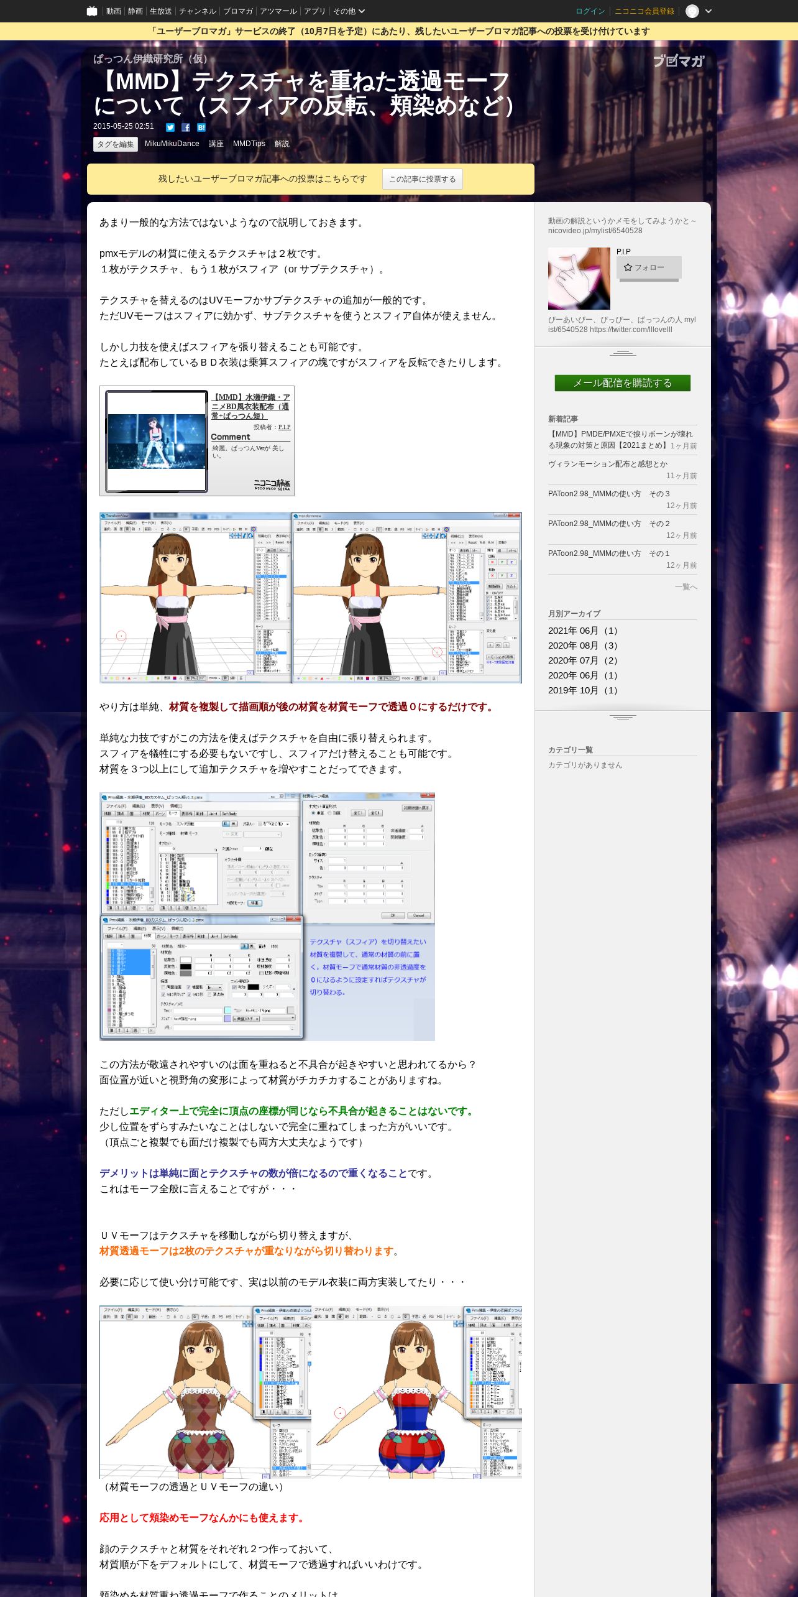Go to 静画 in the top navigation

pyautogui.click(x=135, y=11)
